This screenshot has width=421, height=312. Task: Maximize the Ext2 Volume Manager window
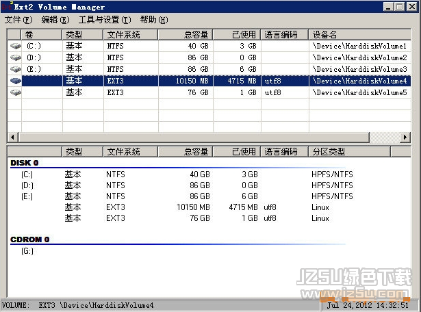pos(400,7)
